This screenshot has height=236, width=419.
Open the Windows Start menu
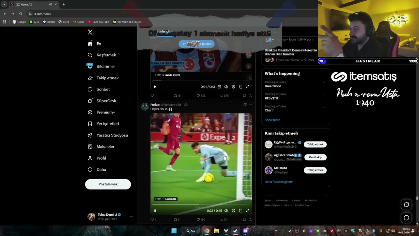(x=174, y=231)
